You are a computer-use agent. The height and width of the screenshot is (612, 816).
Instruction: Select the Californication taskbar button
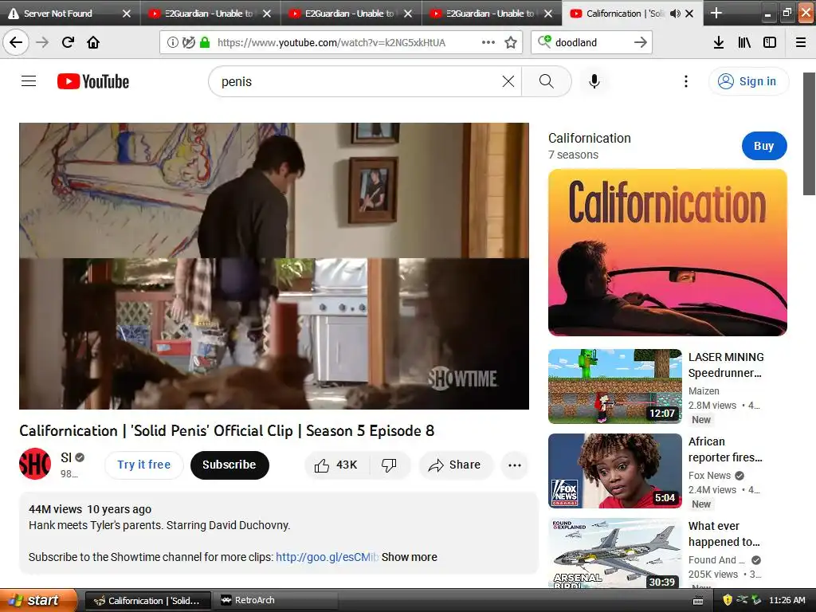147,600
